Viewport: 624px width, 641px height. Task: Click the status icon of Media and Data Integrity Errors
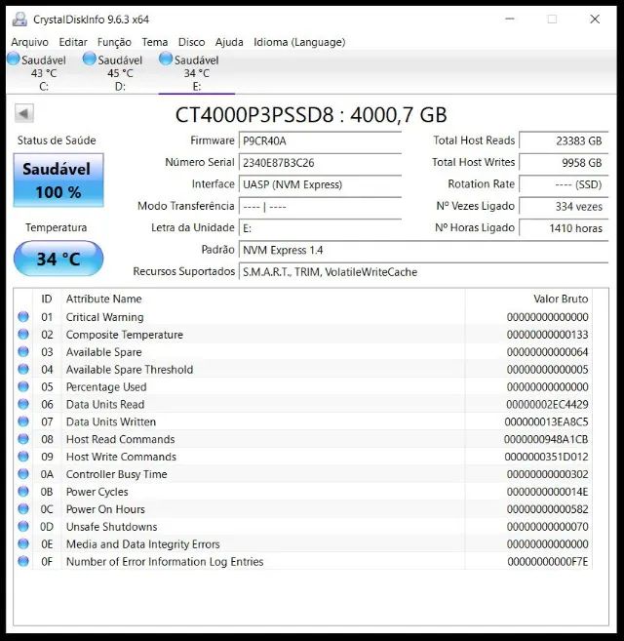pos(23,543)
